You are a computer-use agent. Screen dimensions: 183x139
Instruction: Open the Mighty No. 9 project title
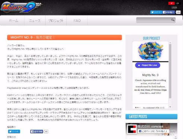(151, 75)
